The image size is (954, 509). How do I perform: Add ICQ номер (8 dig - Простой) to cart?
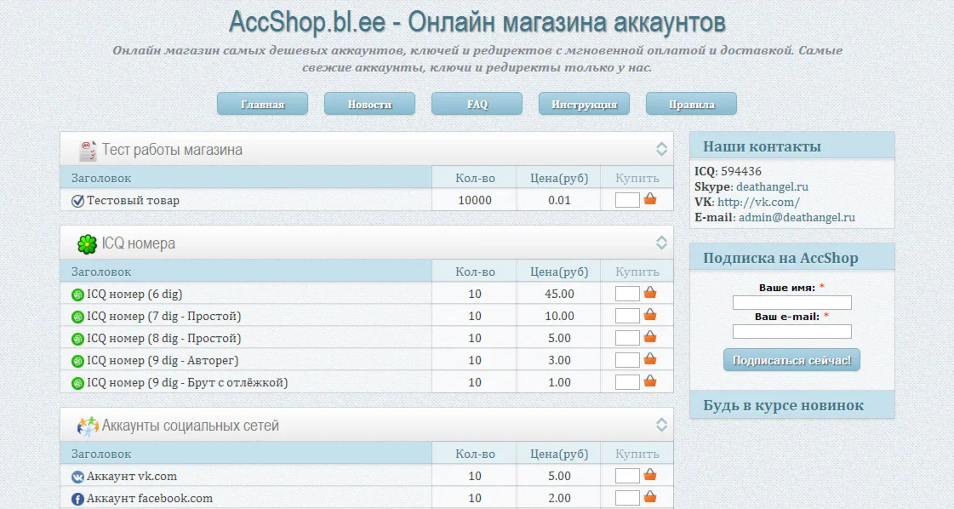650,337
